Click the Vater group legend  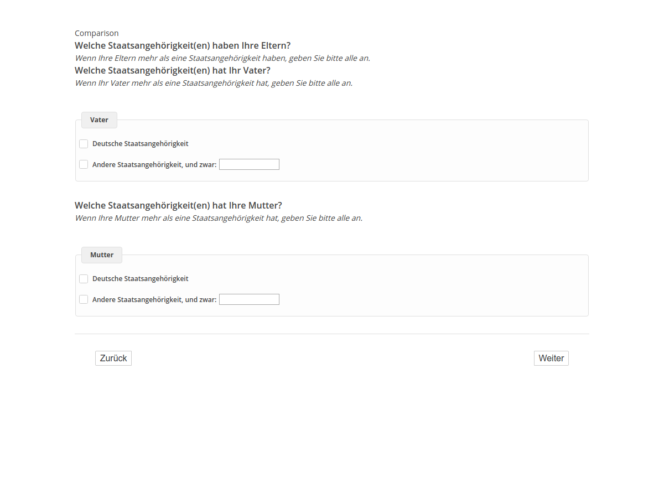pyautogui.click(x=99, y=120)
